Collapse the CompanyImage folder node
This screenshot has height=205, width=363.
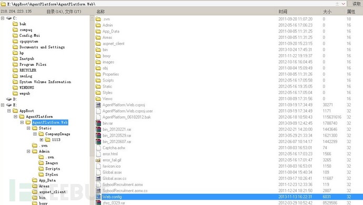coord(35,134)
